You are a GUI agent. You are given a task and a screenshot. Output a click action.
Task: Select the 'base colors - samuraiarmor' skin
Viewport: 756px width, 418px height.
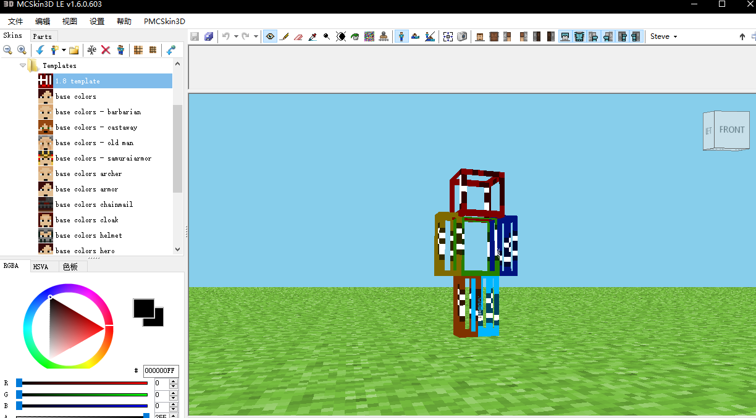(103, 158)
